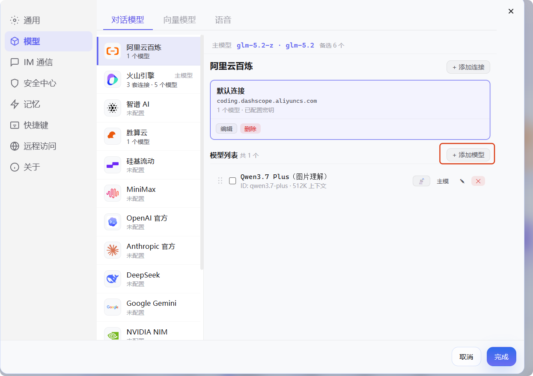Select the NVIDIA NIM logo
533x376 pixels.
(113, 334)
